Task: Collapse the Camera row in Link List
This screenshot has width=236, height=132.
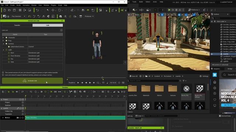Action: pyautogui.click(x=3, y=44)
